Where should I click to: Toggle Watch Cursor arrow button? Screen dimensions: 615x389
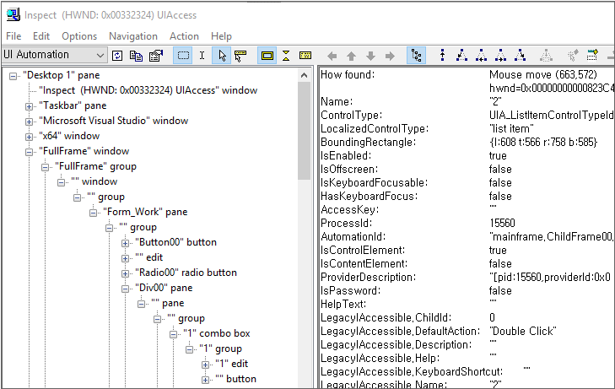[222, 56]
